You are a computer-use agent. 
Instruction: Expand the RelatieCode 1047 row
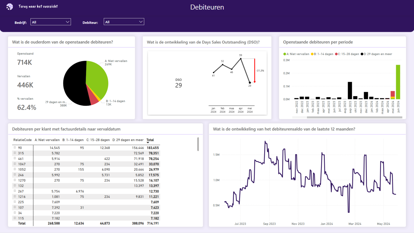point(15,164)
